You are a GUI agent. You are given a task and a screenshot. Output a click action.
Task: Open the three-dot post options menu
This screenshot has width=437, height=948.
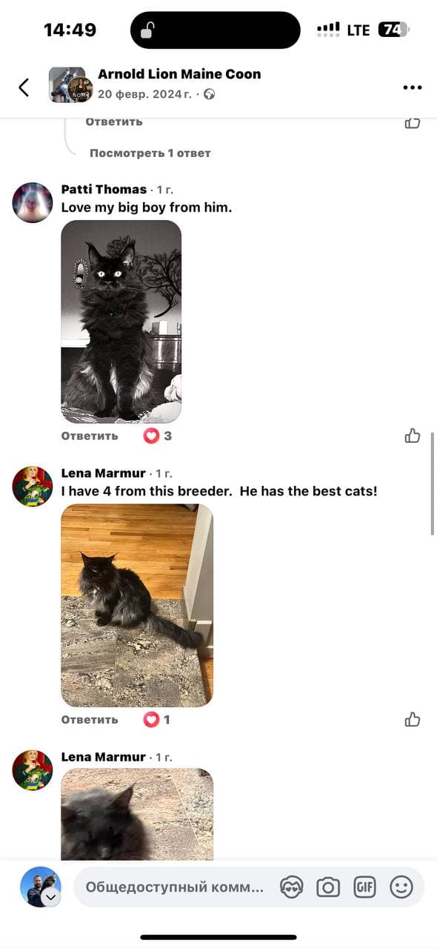(412, 87)
